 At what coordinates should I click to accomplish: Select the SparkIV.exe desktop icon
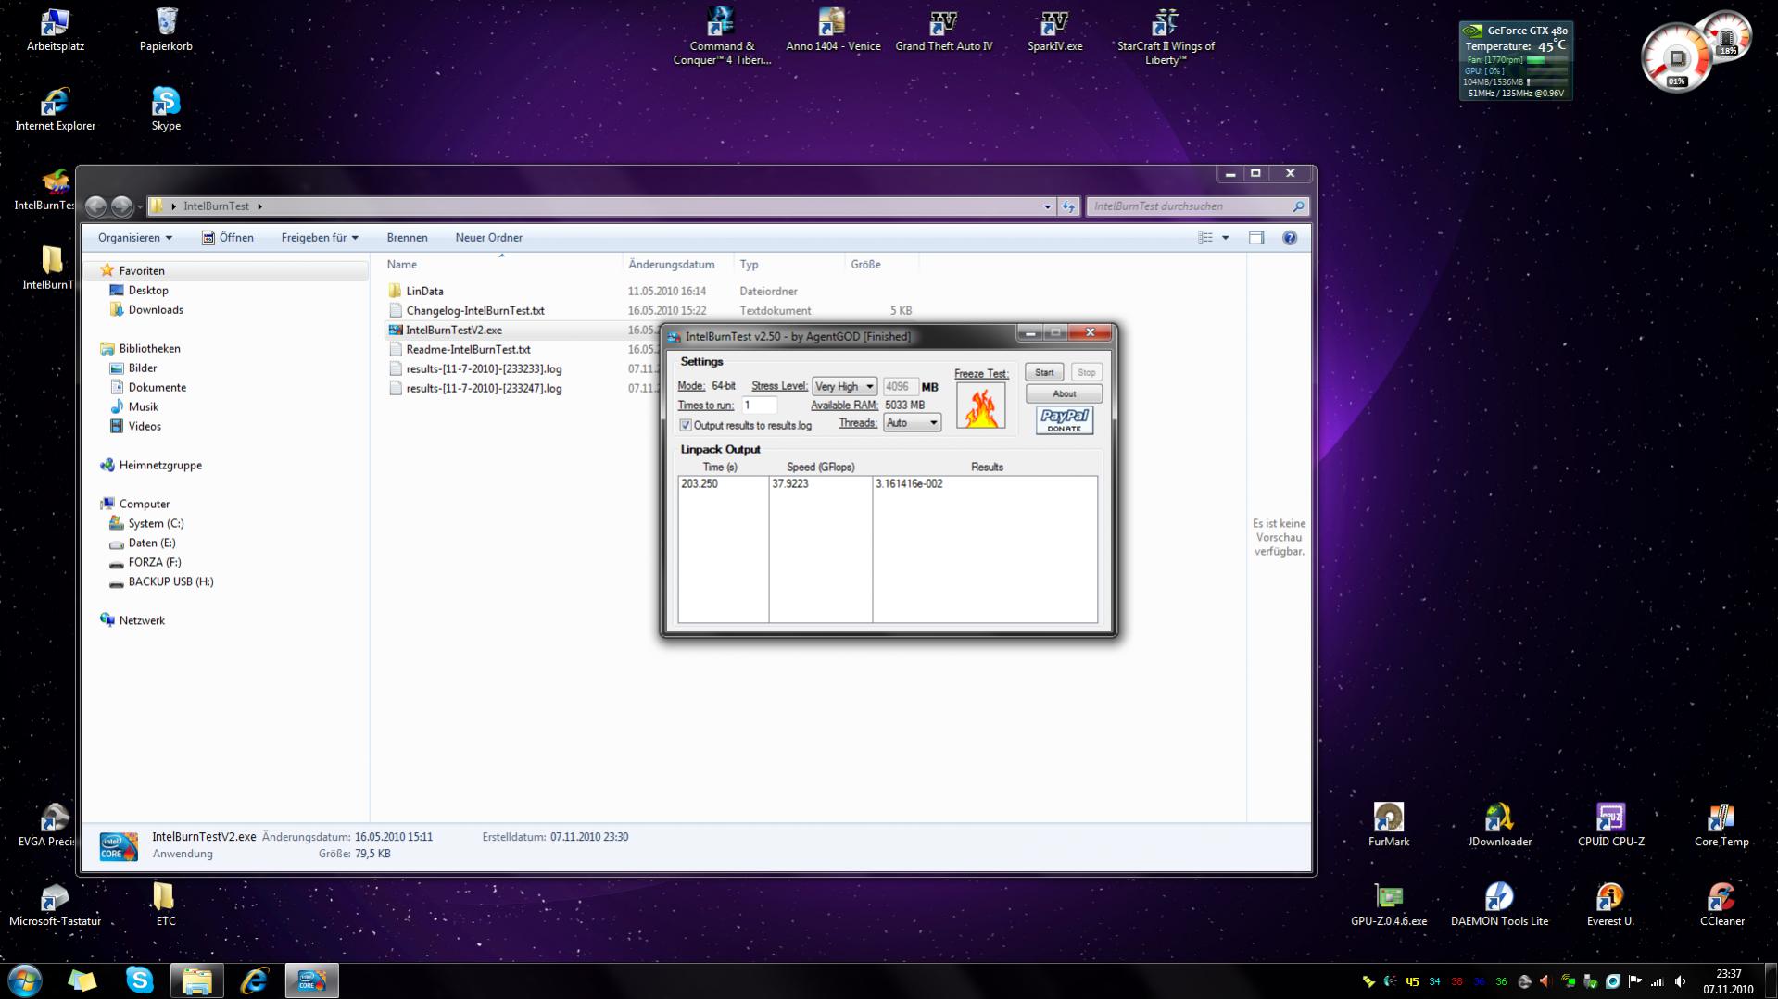click(1054, 30)
